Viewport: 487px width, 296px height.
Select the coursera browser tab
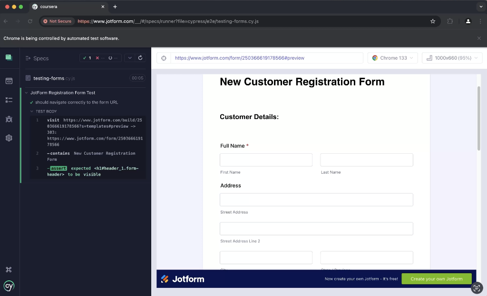(67, 7)
